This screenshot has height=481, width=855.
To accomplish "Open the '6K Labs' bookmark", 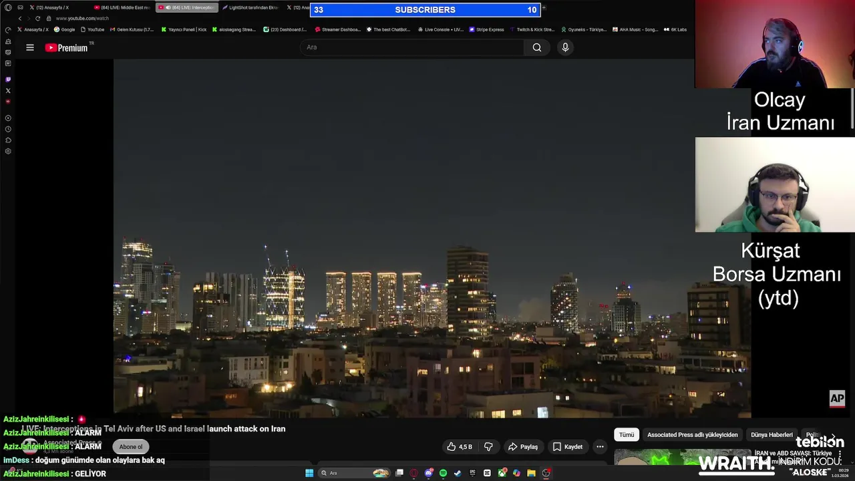I will coord(675,29).
